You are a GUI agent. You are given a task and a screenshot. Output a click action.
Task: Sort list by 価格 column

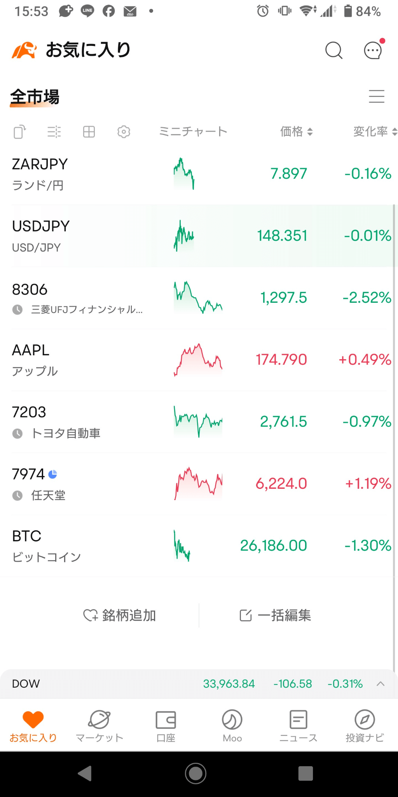pos(296,132)
